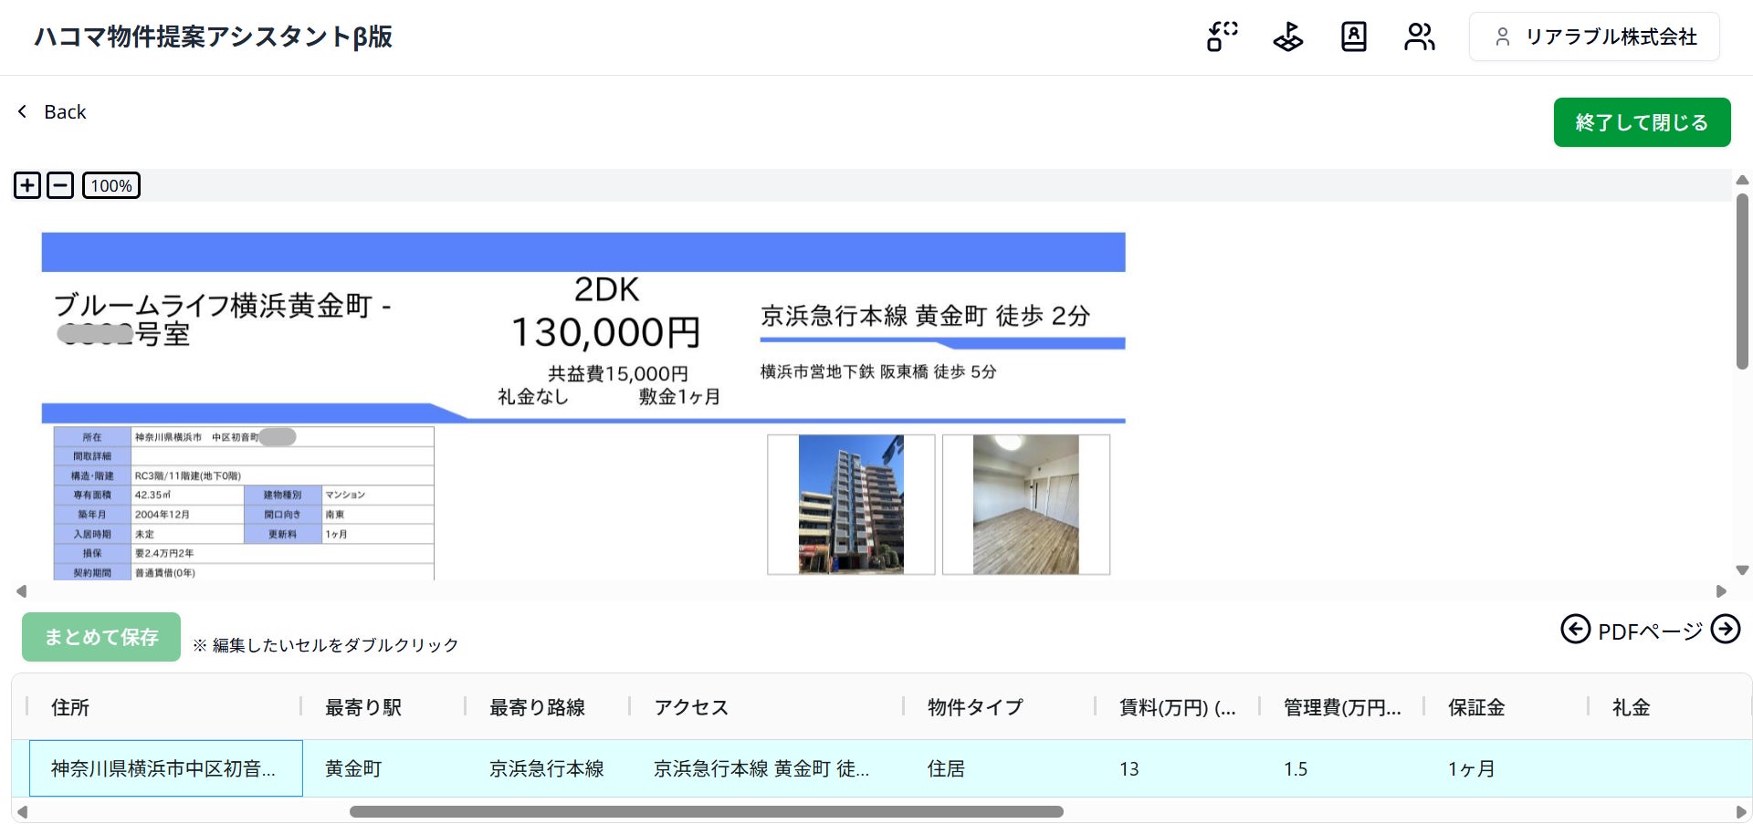Open the scan capture icon in header
Viewport: 1753px width, 824px height.
1222,37
